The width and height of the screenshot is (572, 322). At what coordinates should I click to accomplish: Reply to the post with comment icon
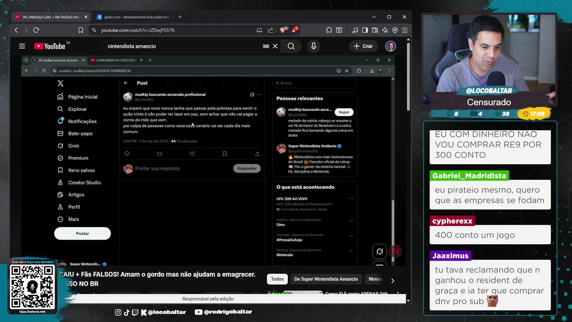tap(127, 153)
